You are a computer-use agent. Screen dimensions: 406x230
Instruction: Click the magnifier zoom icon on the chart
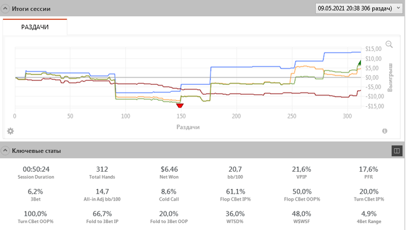(x=389, y=44)
